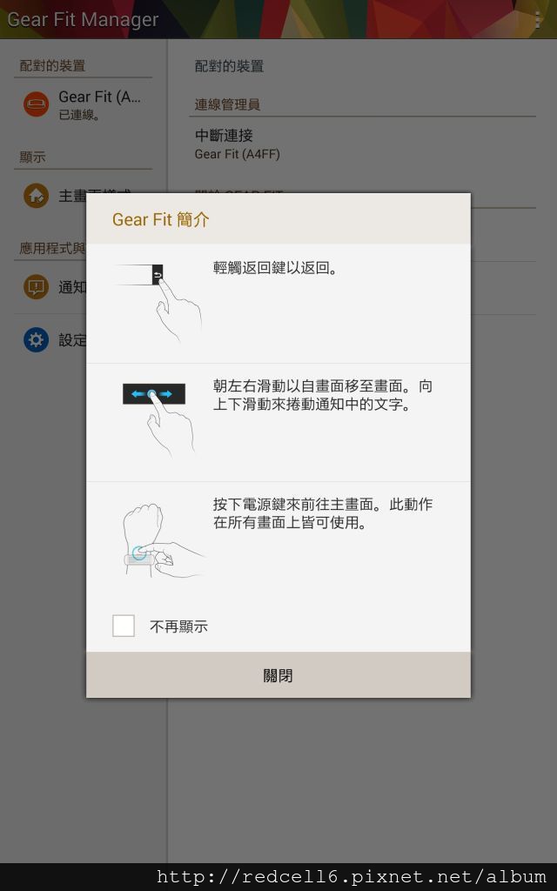Open the redcell6.pixnet.net album link

tap(352, 877)
